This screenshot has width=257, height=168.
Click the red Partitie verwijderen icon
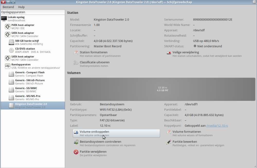coord(76,152)
